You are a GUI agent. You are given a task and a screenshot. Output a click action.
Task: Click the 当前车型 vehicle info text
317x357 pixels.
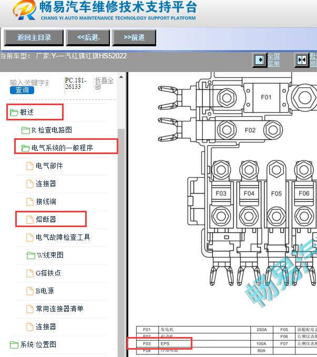pyautogui.click(x=63, y=56)
